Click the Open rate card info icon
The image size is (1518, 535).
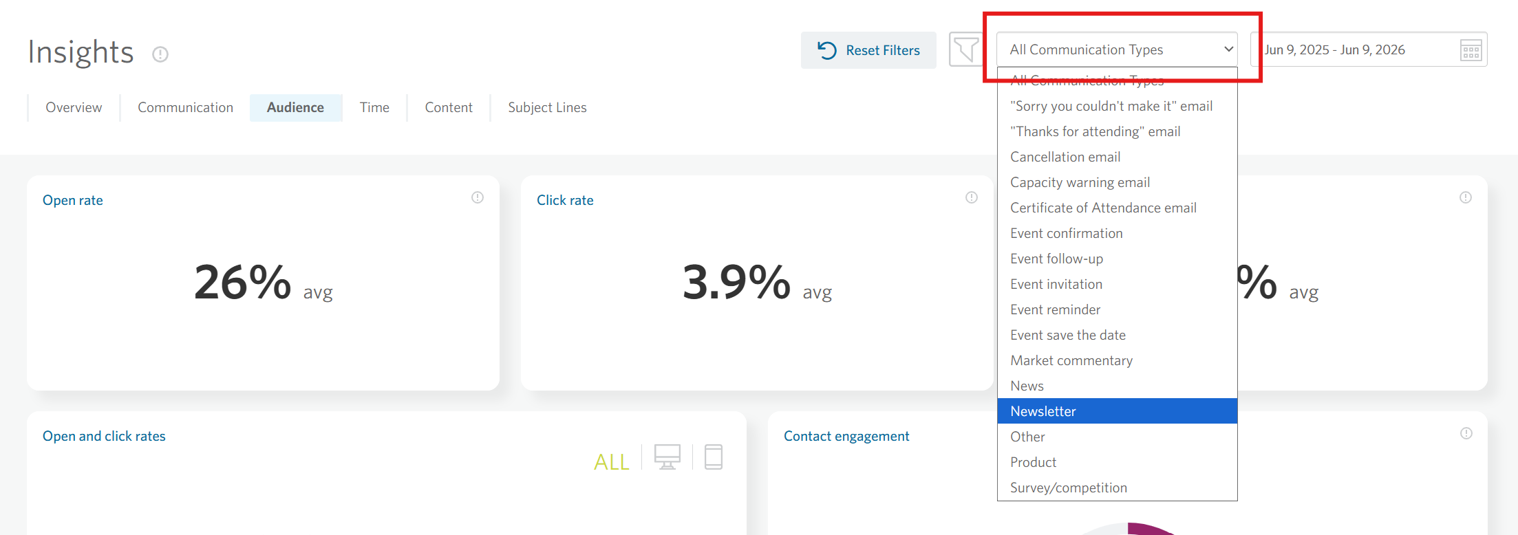[x=478, y=197]
